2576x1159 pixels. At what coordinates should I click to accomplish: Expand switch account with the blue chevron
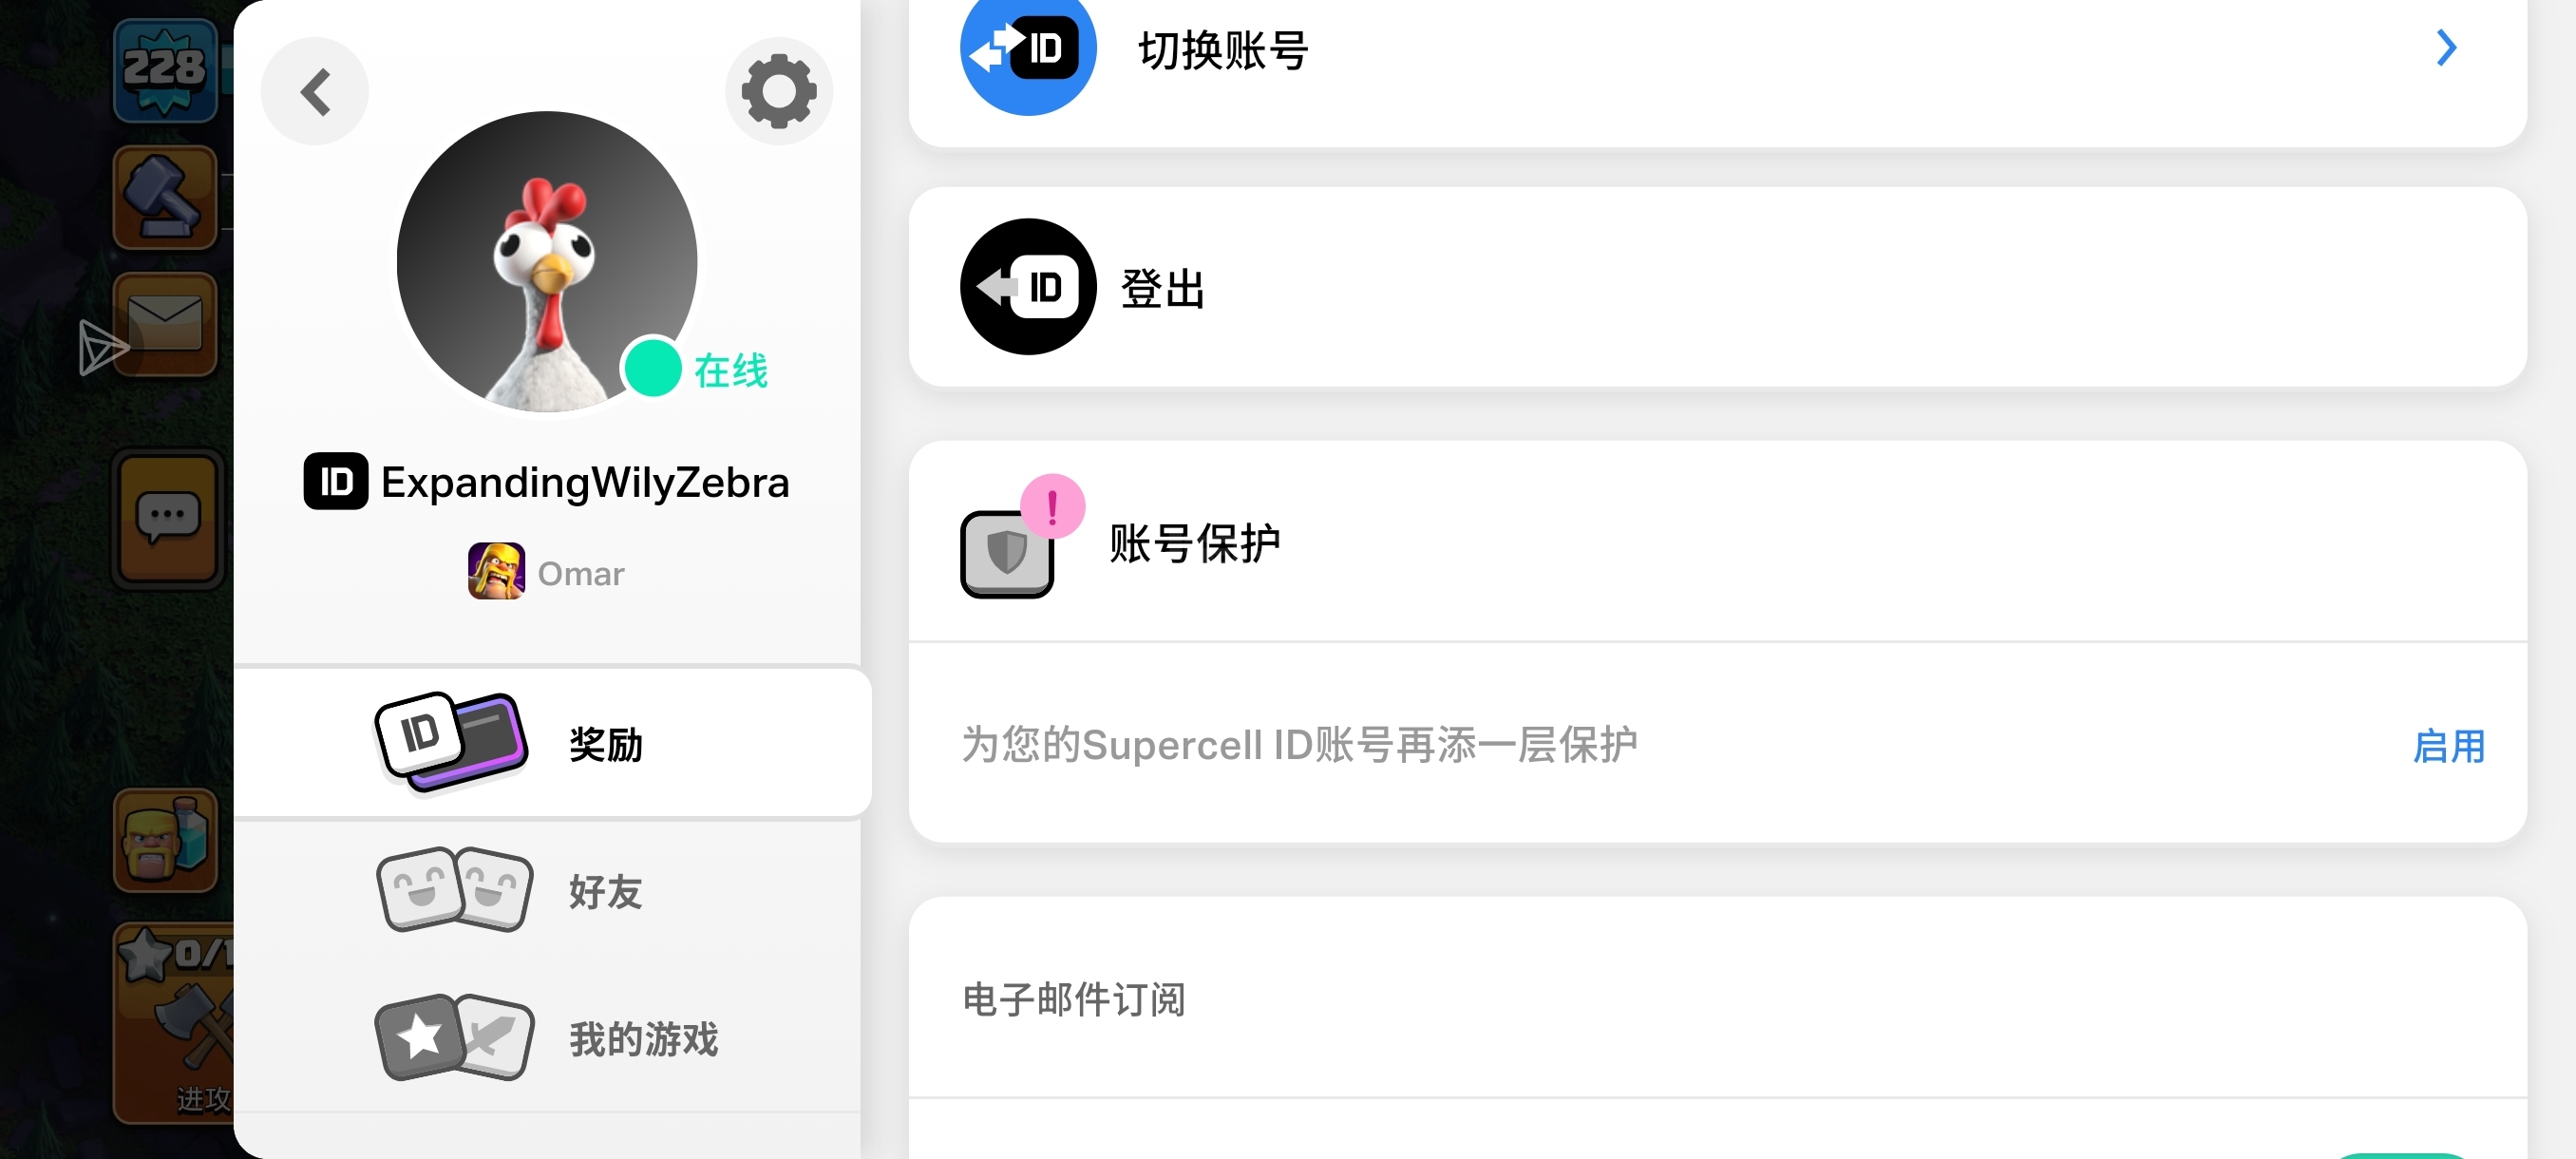(2446, 47)
